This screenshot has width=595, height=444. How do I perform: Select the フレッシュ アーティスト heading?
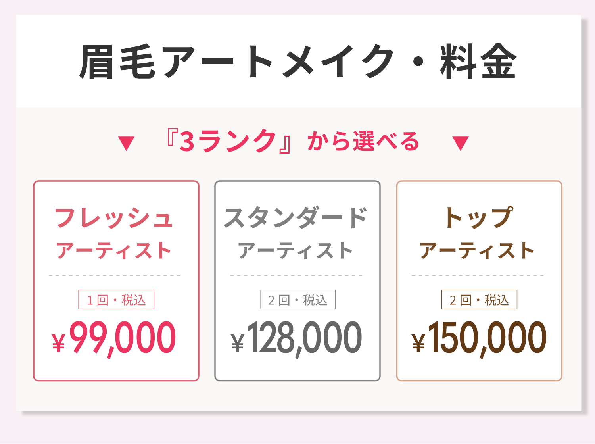[x=114, y=233]
